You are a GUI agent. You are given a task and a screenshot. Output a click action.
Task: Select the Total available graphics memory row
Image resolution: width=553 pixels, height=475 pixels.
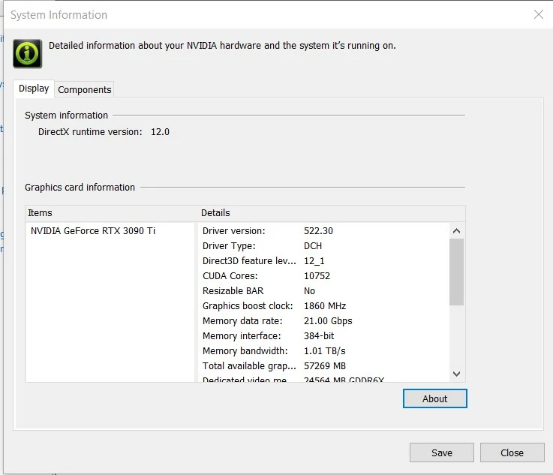323,365
